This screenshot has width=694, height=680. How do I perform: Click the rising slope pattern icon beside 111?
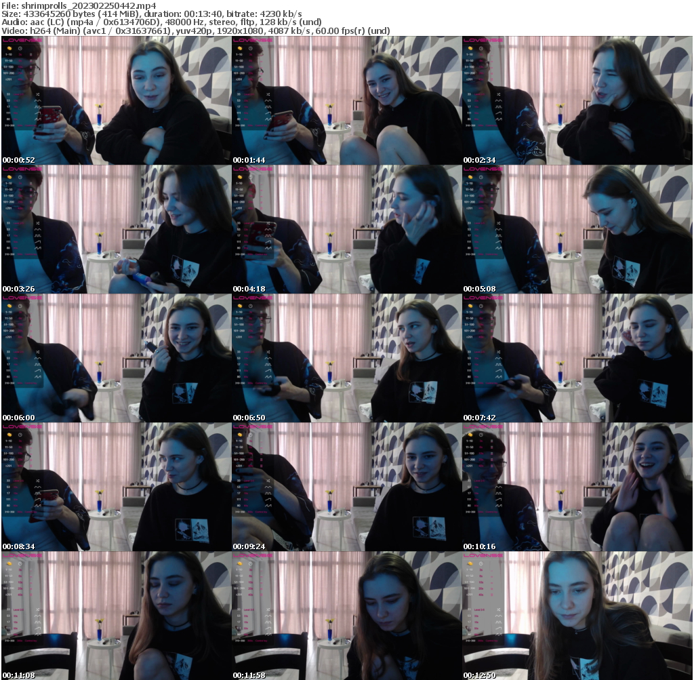coord(37,113)
